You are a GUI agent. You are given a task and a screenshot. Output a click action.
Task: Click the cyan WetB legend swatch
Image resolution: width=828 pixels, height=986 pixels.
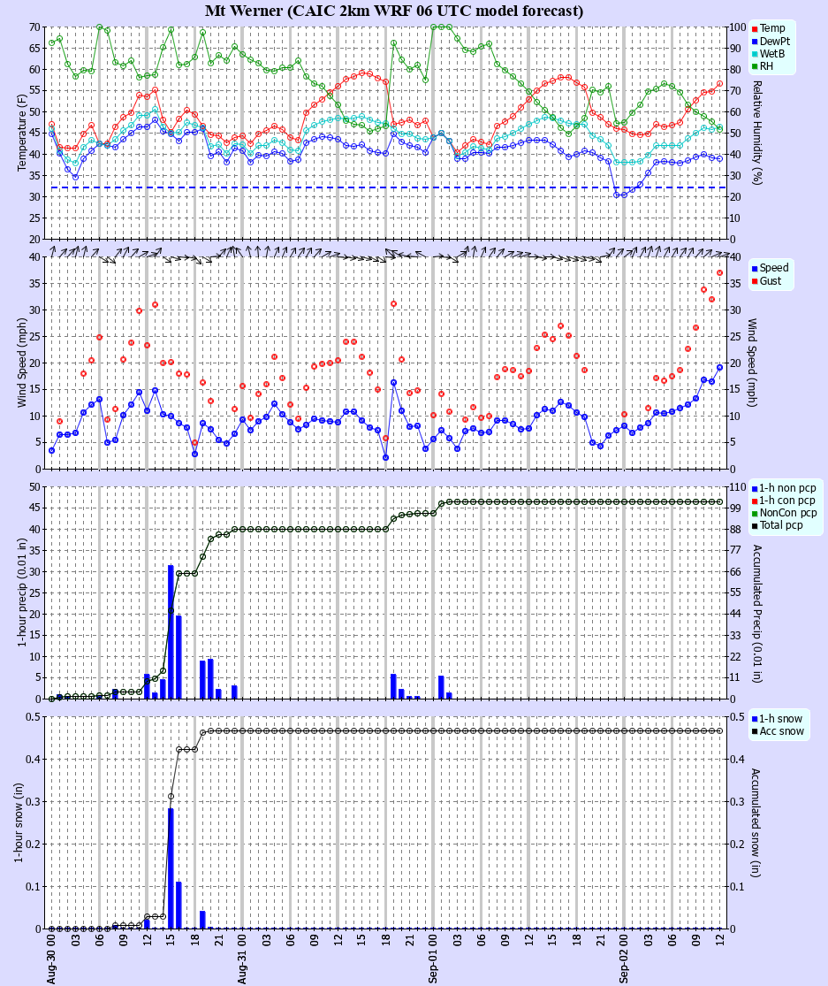click(755, 54)
